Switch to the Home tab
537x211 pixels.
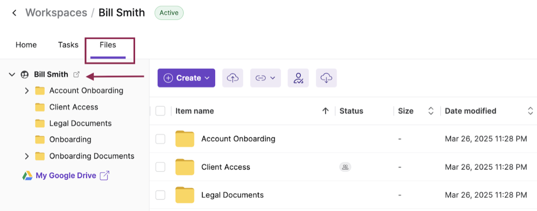coord(26,45)
